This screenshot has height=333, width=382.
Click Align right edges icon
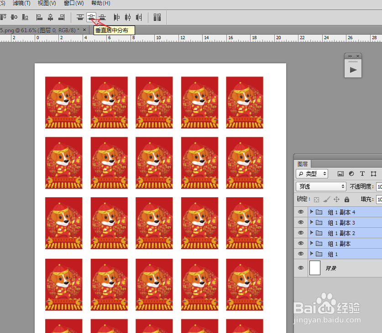62,17
